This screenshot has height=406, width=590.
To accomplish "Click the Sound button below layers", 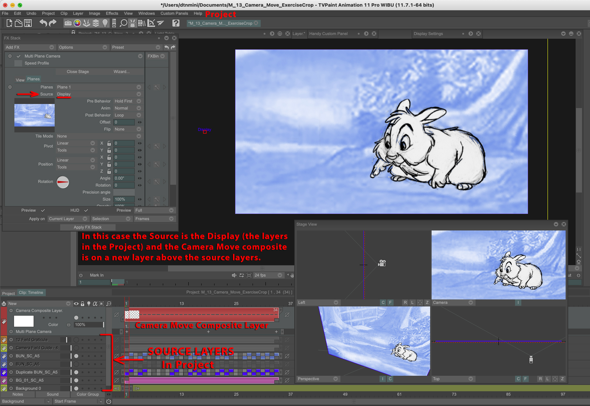I will tap(53, 394).
